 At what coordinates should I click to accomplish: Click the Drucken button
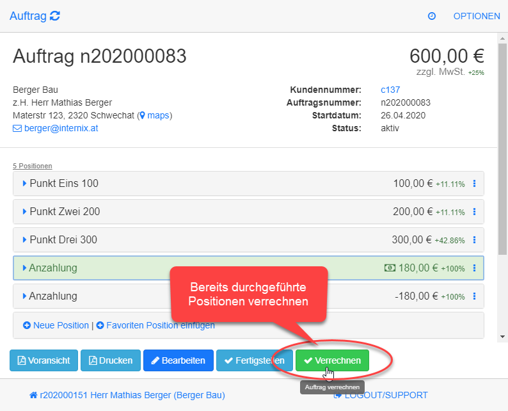coord(111,360)
